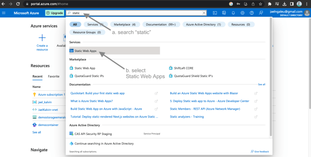Image resolution: width=311 pixels, height=157 pixels.
Task: Click the browser back arrow
Action: click(3, 4)
